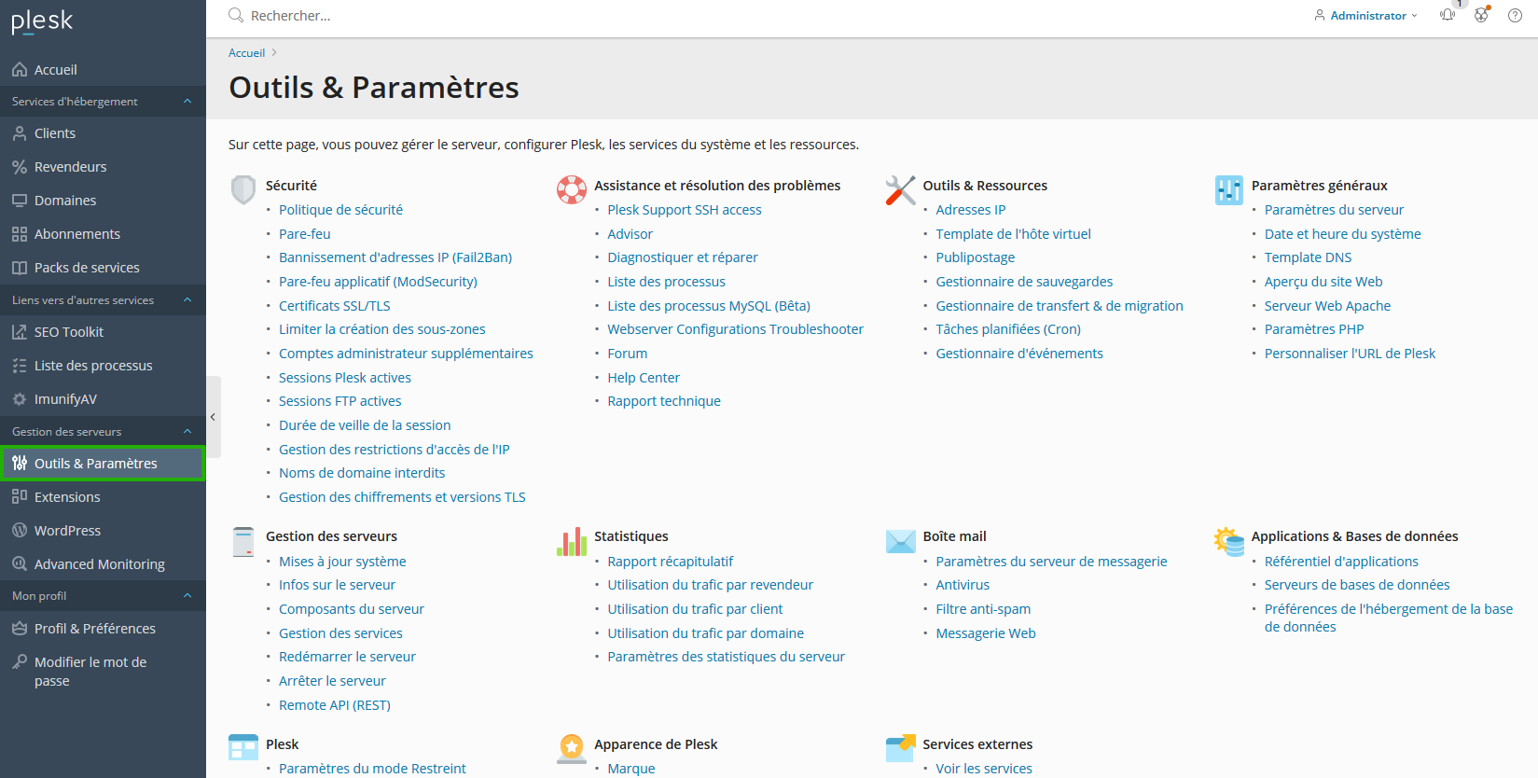Open Plesk Support SSH access link
Viewport: 1538px width, 778px height.
point(684,210)
